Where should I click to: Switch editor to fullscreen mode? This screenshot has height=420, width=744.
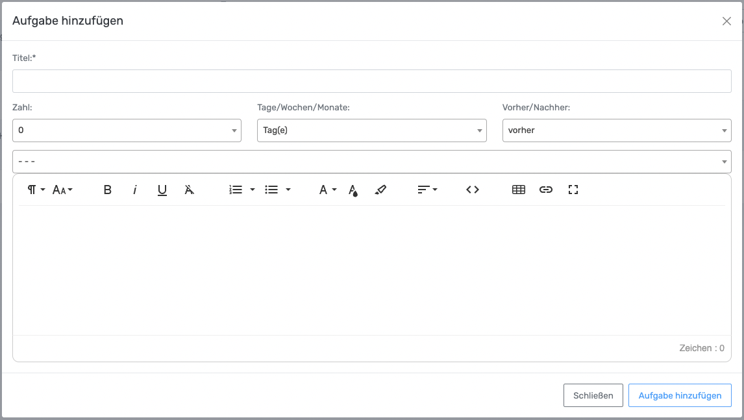[573, 190]
